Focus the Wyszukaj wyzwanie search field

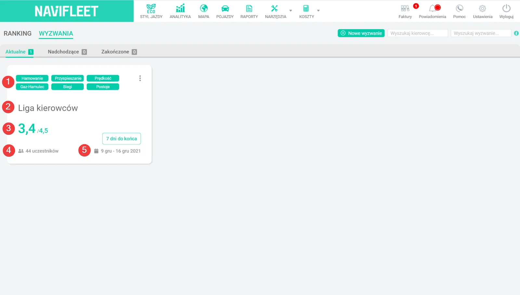click(x=481, y=33)
